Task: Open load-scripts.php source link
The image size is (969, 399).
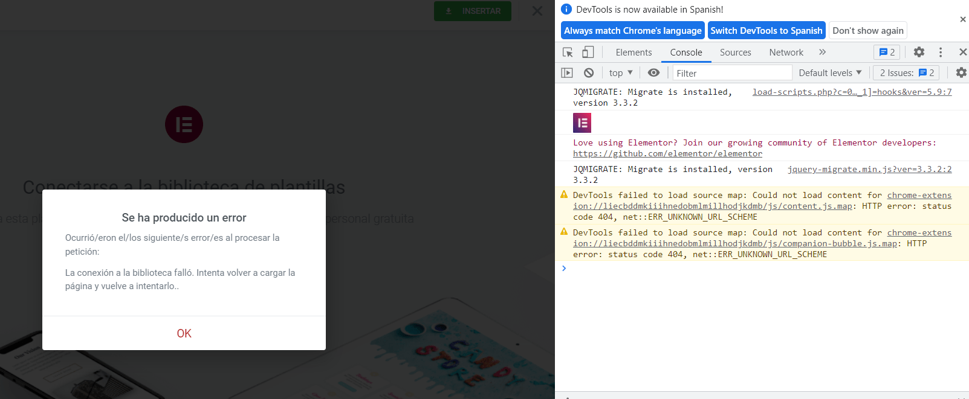Action: [852, 92]
